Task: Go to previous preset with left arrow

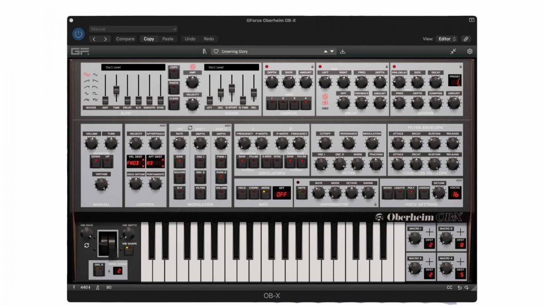Action: point(94,39)
